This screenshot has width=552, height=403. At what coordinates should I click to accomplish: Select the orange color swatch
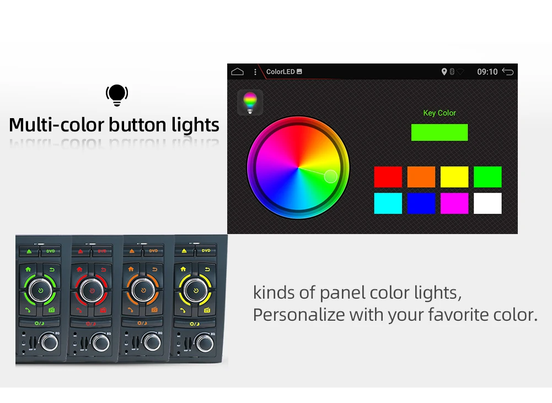(421, 177)
